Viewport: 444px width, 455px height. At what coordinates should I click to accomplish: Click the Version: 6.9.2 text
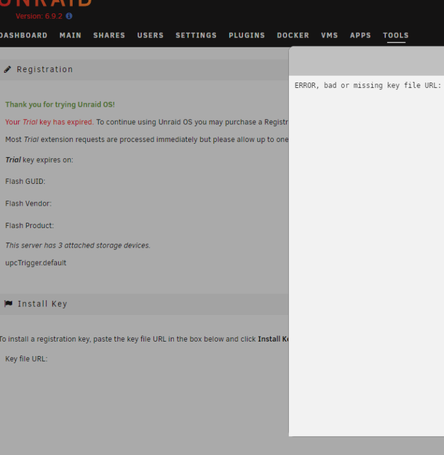[39, 16]
